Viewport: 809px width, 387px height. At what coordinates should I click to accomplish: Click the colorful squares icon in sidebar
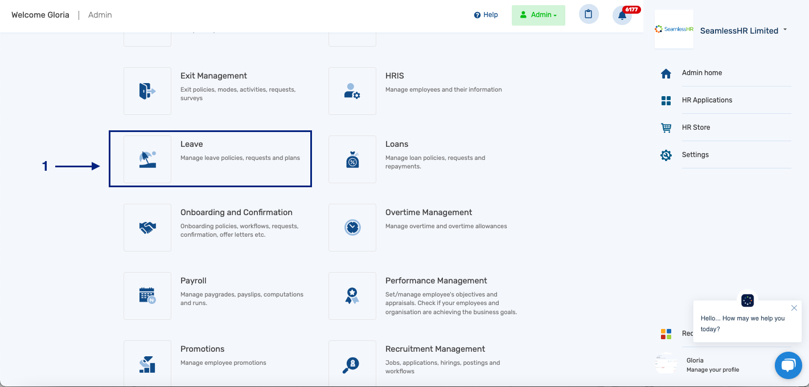pos(666,334)
